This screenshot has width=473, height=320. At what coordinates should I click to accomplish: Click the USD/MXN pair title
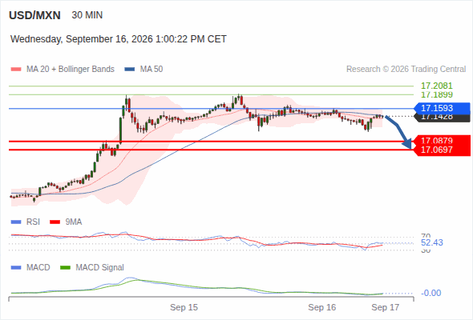(x=34, y=15)
